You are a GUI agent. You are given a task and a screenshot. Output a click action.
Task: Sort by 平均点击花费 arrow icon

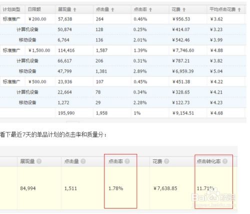click(239, 9)
